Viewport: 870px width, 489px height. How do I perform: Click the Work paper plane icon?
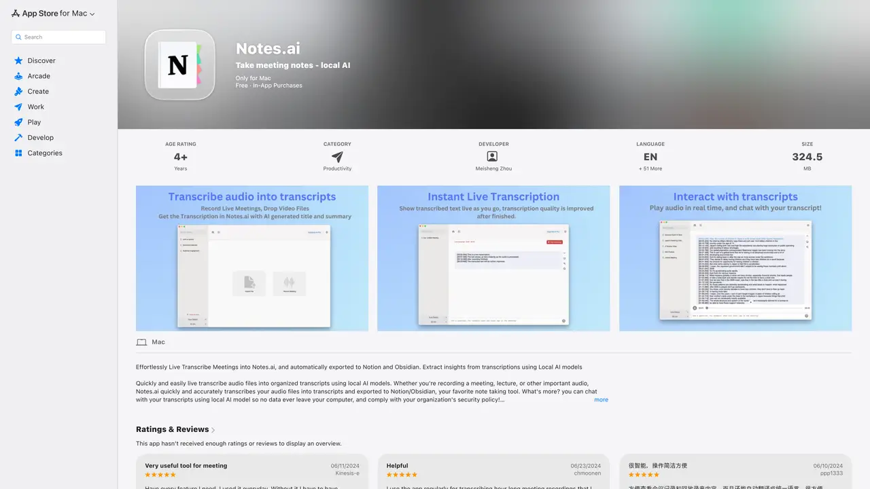point(18,107)
